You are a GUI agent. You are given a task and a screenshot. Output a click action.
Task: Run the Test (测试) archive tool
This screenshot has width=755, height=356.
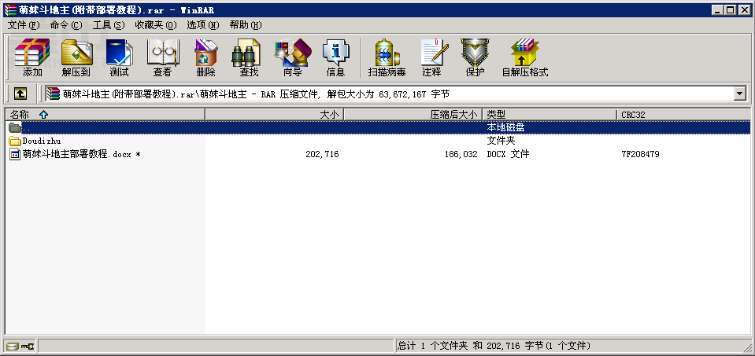(x=119, y=57)
